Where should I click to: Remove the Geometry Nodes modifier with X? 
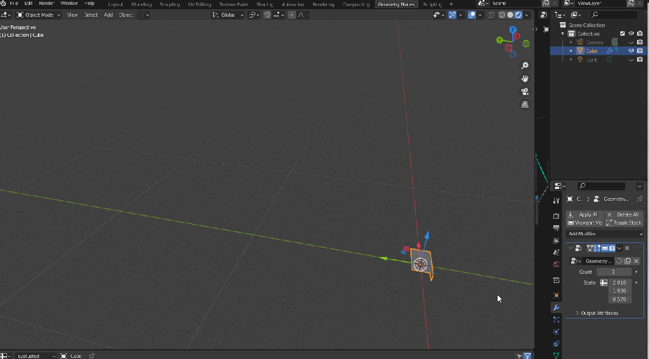[x=627, y=248]
